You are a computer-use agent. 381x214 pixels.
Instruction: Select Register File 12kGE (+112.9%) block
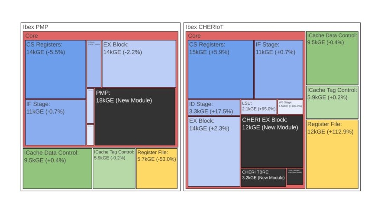point(332,154)
